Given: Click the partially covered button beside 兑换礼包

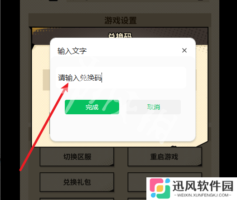Looking at the screenshot, I should point(137,182).
